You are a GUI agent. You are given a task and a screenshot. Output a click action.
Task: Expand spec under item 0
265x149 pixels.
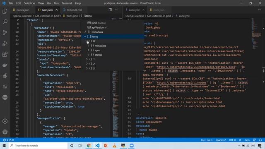[89, 50]
